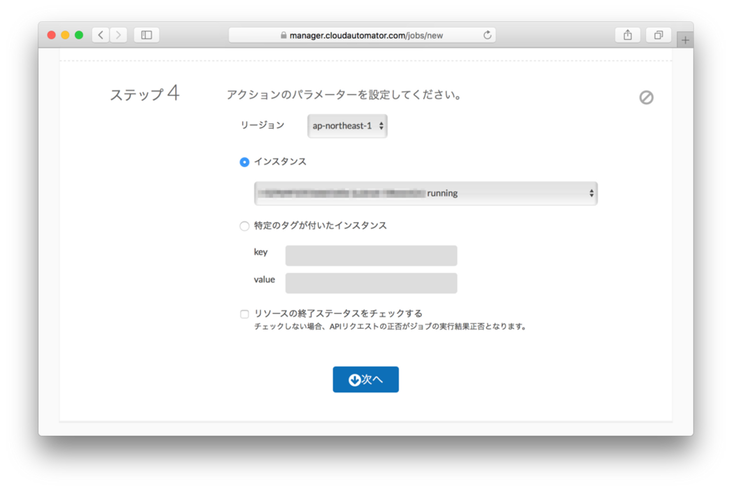Open the Share icon in toolbar

click(628, 35)
